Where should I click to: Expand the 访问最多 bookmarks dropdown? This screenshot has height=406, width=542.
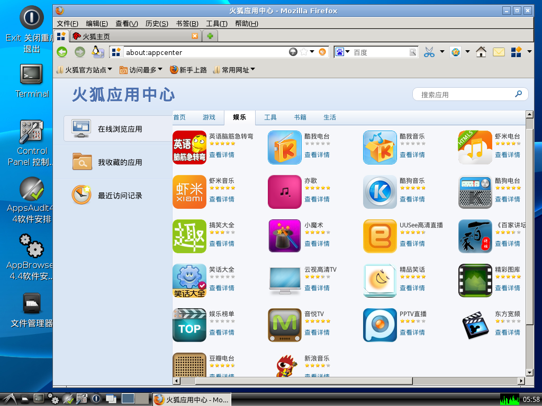(x=141, y=70)
